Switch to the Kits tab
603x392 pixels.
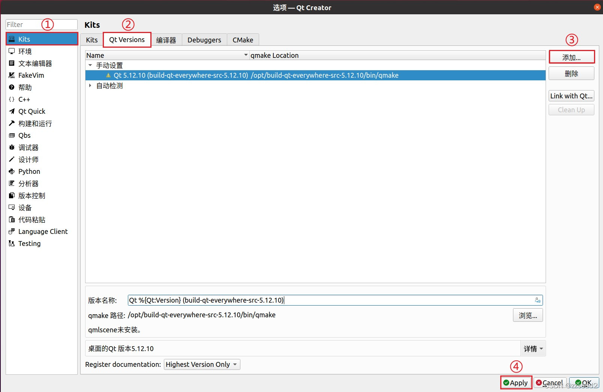[x=92, y=40]
